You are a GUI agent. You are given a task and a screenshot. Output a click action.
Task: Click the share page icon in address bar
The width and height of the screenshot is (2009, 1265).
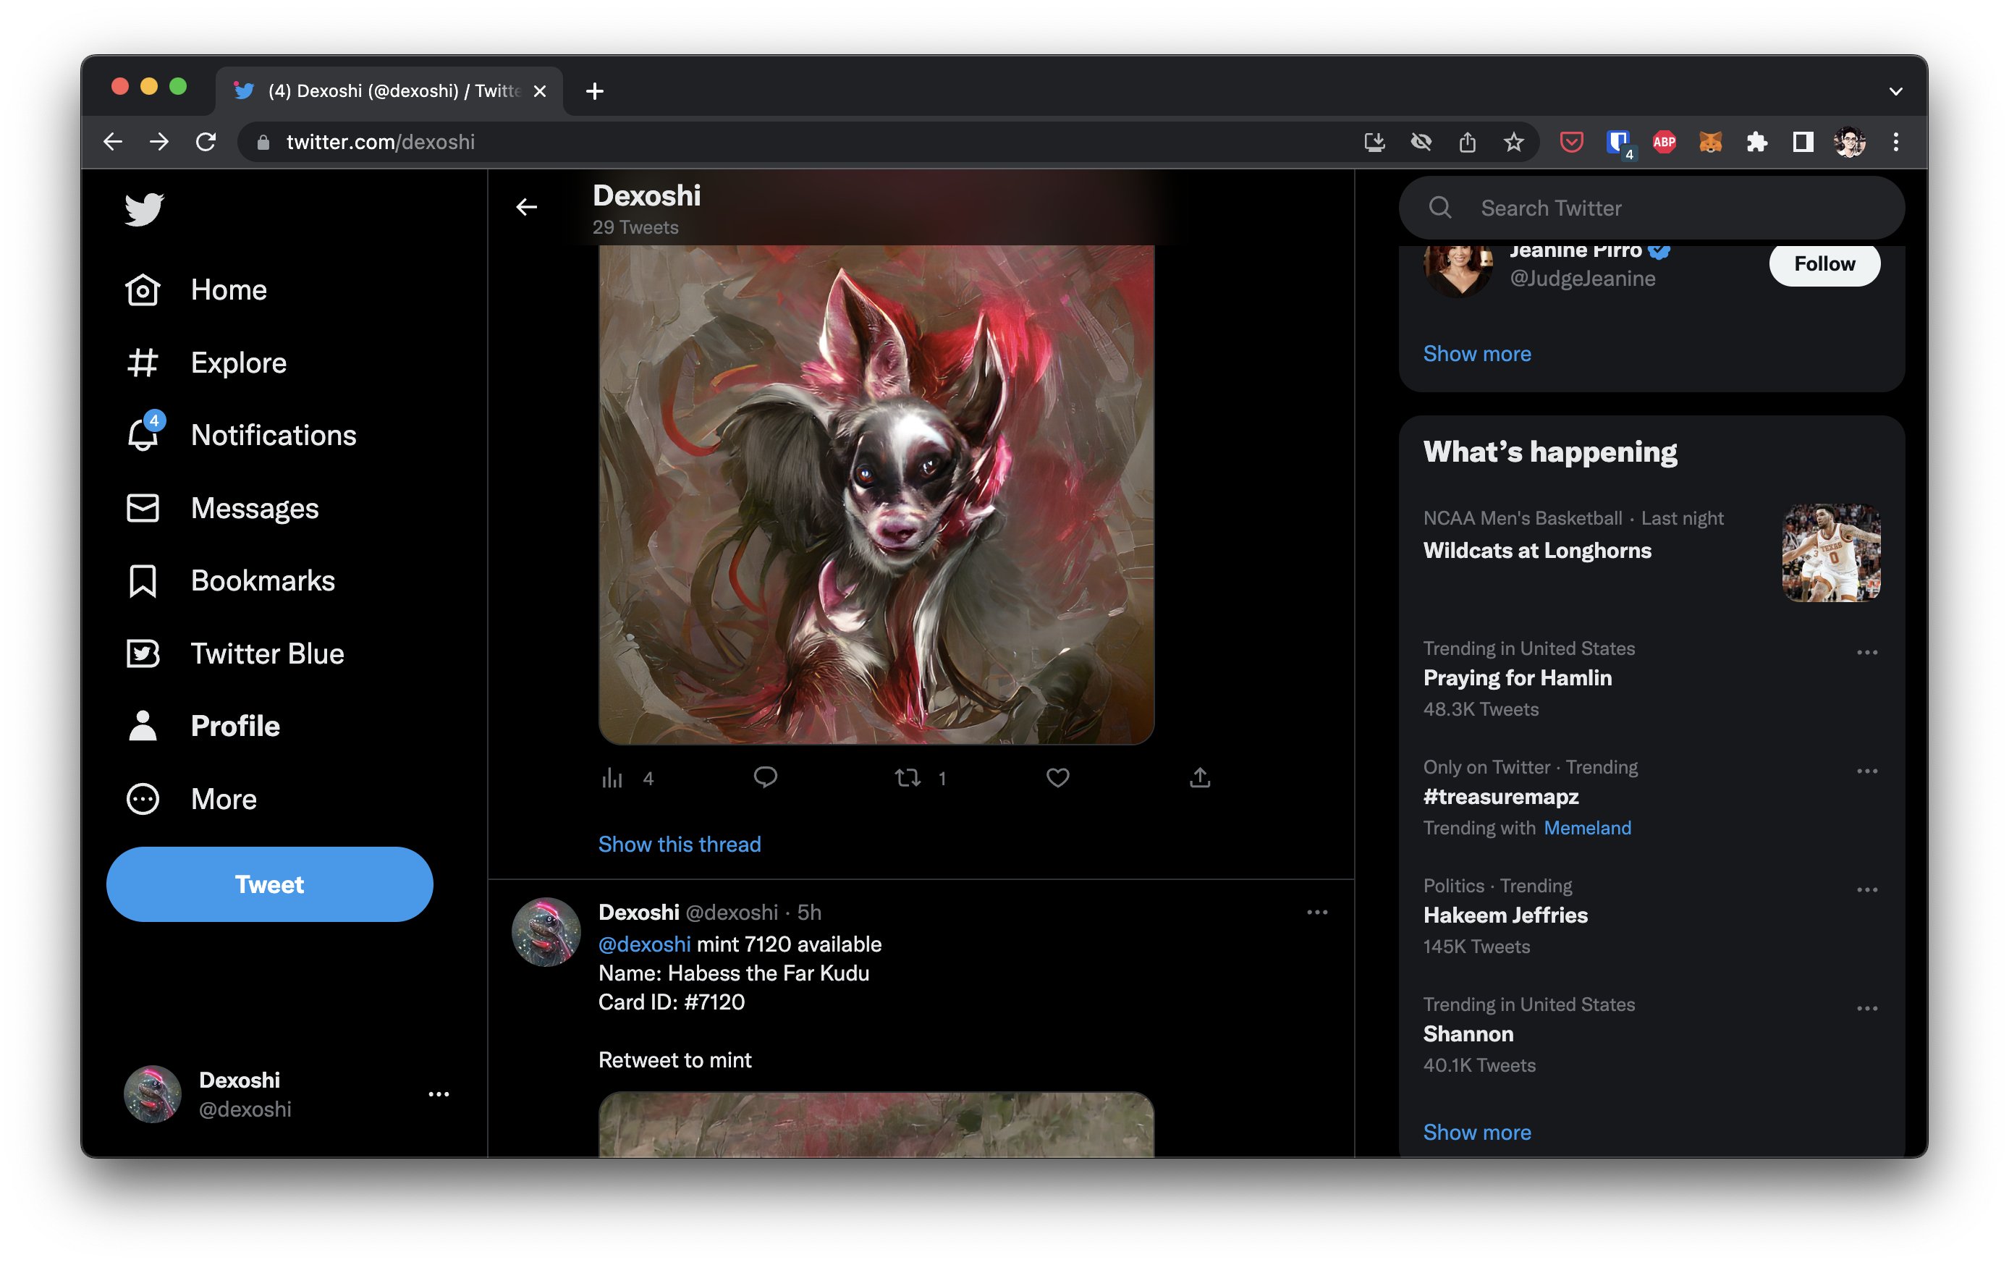1468,142
